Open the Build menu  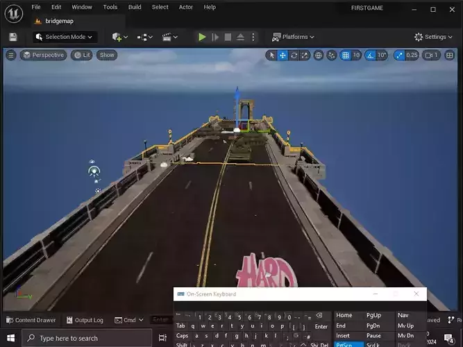click(x=135, y=7)
